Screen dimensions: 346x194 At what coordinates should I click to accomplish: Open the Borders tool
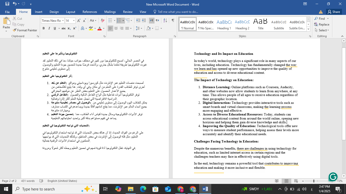(x=157, y=28)
